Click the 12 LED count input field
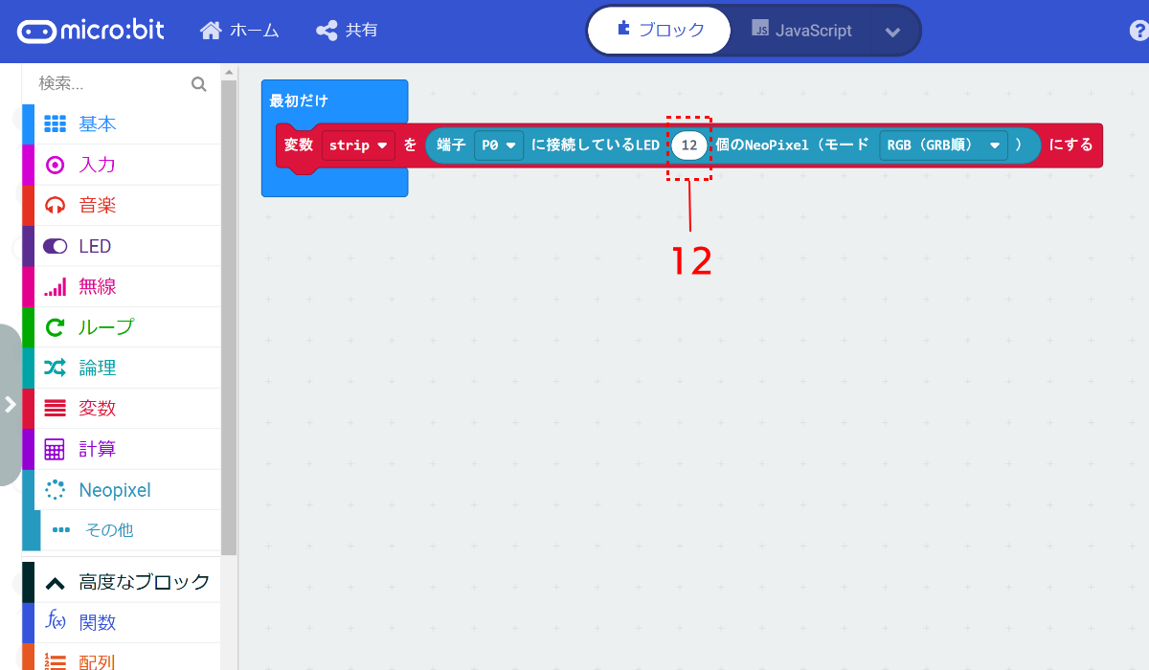1149x670 pixels. tap(688, 145)
